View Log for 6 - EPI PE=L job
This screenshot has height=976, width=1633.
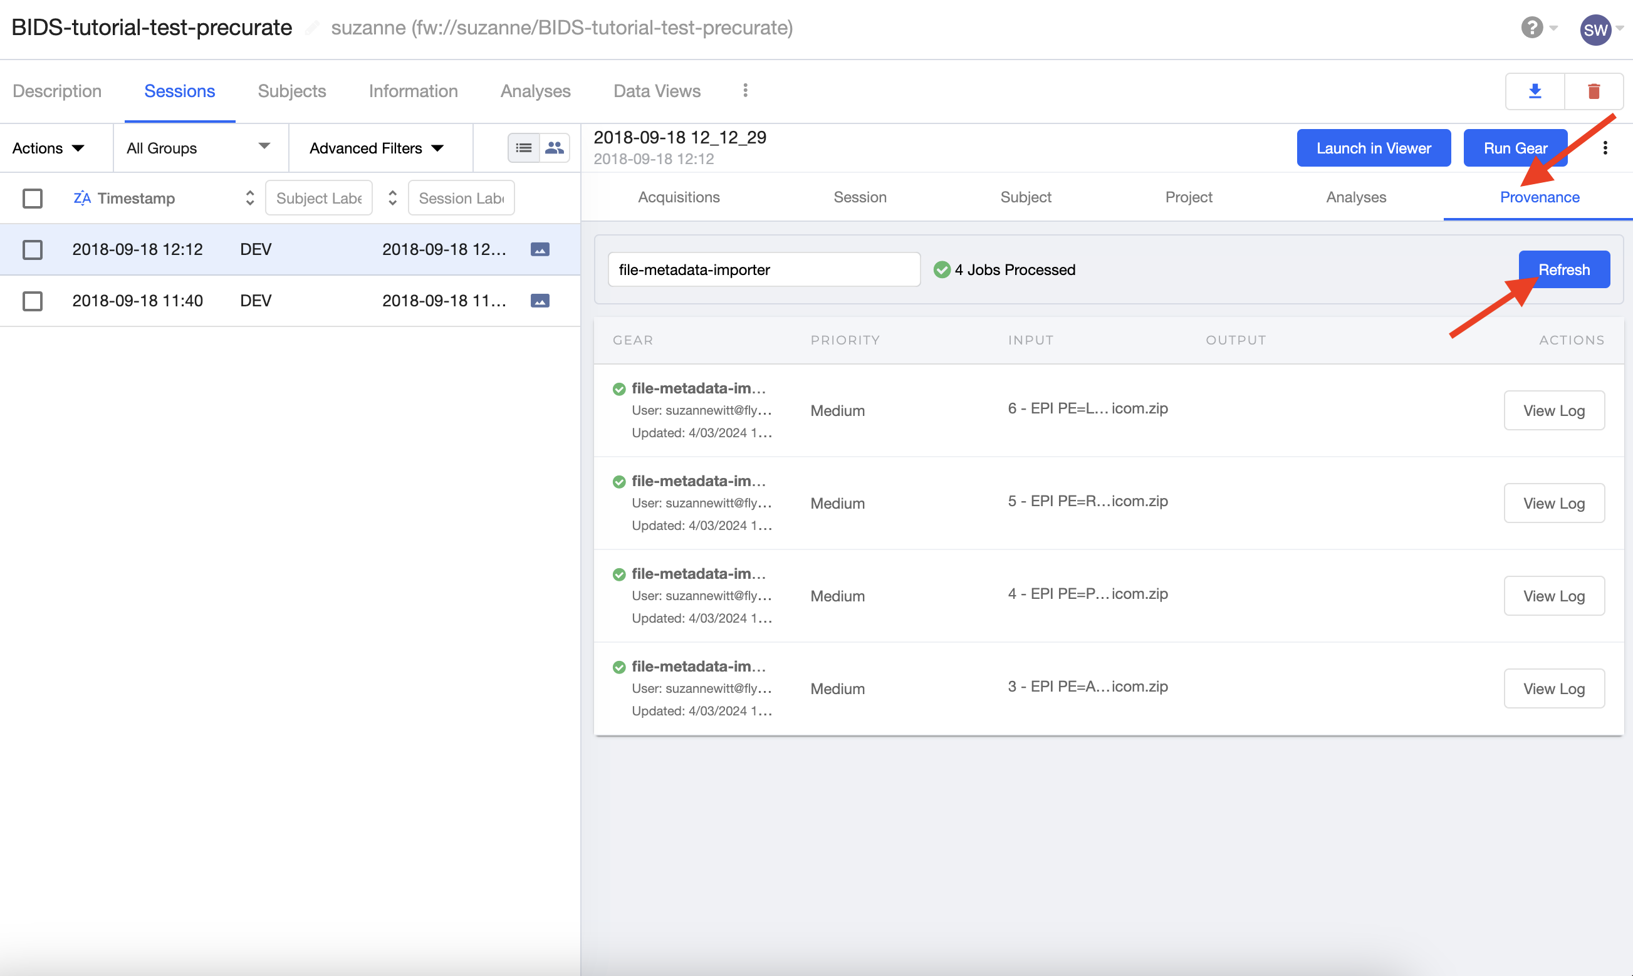click(1553, 410)
